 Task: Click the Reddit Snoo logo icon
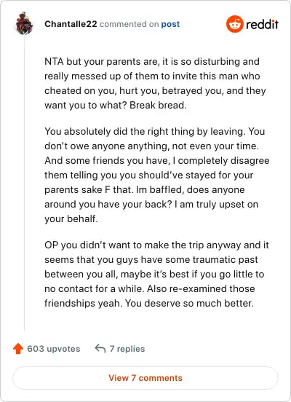pos(235,24)
